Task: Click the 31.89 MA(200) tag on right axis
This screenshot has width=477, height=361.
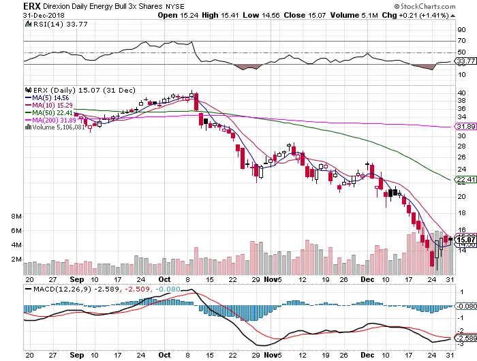Action: point(466,126)
